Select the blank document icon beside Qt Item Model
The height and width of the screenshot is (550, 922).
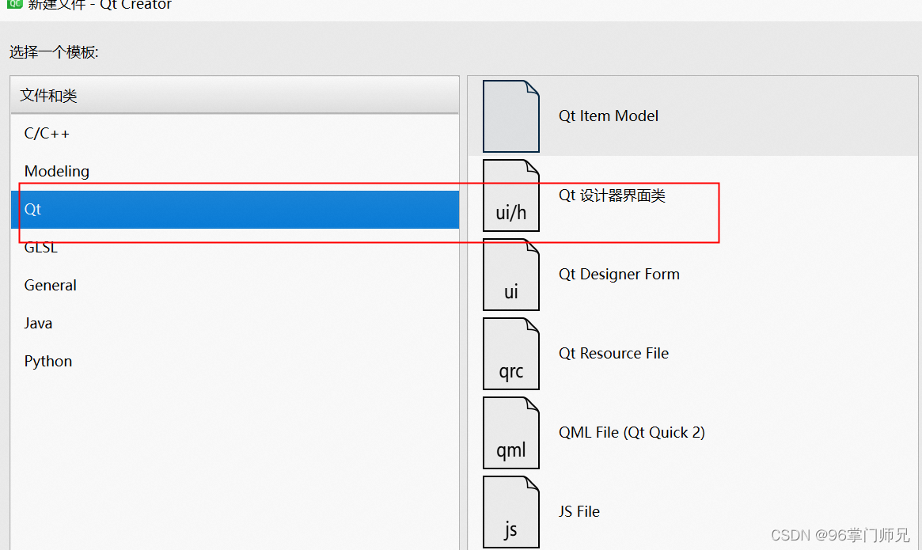(x=510, y=116)
